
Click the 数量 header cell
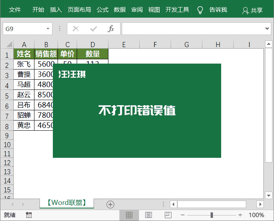pyautogui.click(x=93, y=54)
